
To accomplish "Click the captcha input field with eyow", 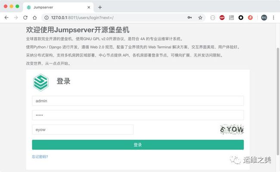I will click(x=83, y=130).
